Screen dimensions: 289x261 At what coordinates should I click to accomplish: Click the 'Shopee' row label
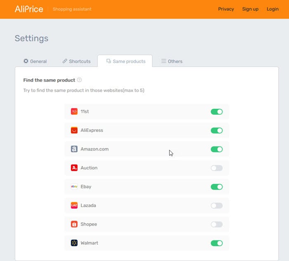(x=89, y=224)
